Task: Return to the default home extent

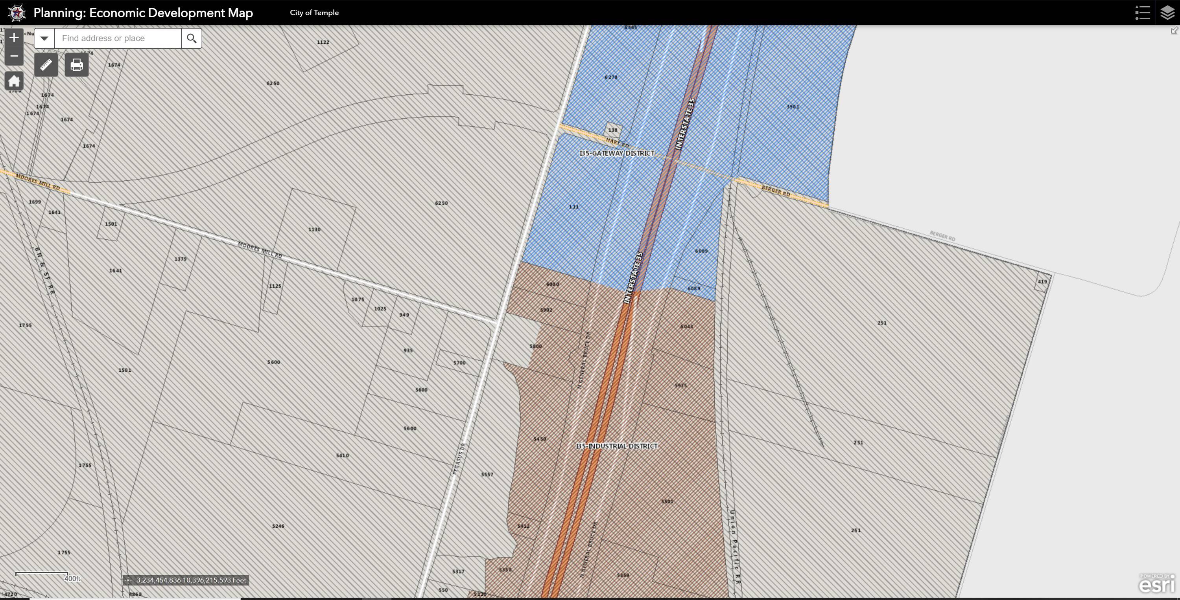Action: coord(14,81)
